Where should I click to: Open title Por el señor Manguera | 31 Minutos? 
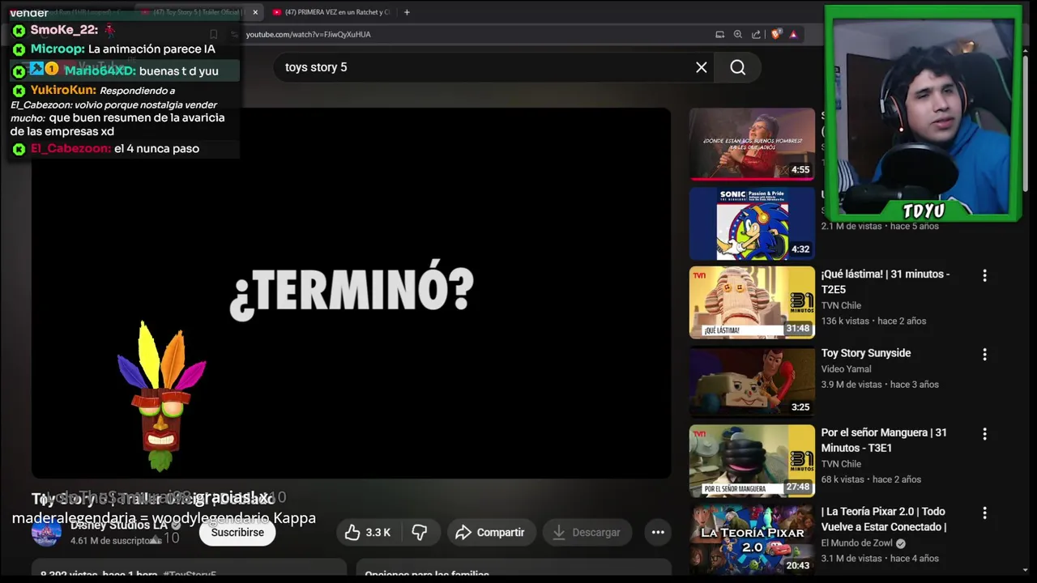pyautogui.click(x=884, y=440)
